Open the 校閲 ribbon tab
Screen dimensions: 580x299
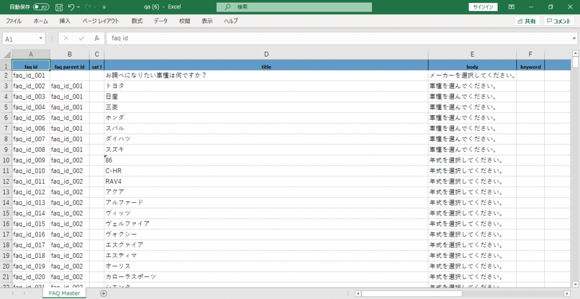pyautogui.click(x=185, y=21)
